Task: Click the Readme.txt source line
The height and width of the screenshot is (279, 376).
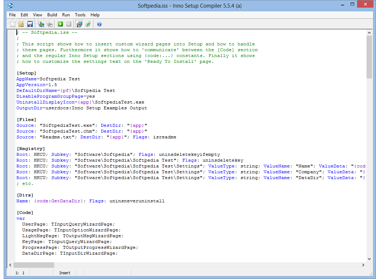Action: tap(96, 137)
